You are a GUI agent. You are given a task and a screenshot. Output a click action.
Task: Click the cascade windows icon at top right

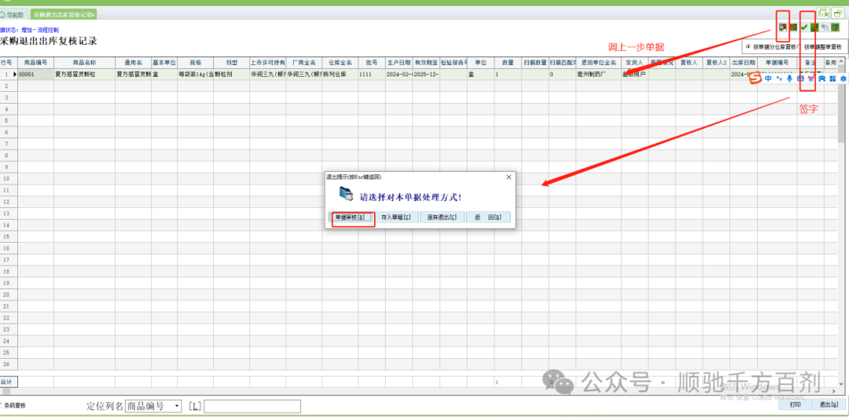[838, 13]
